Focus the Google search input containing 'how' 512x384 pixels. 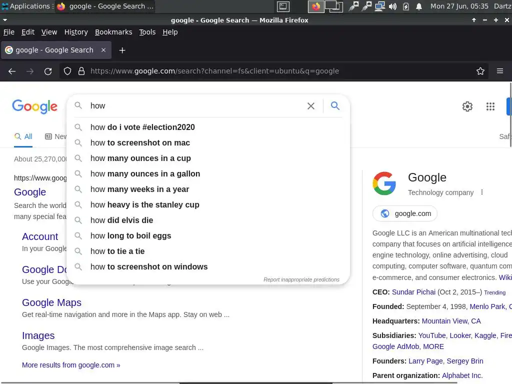196,106
